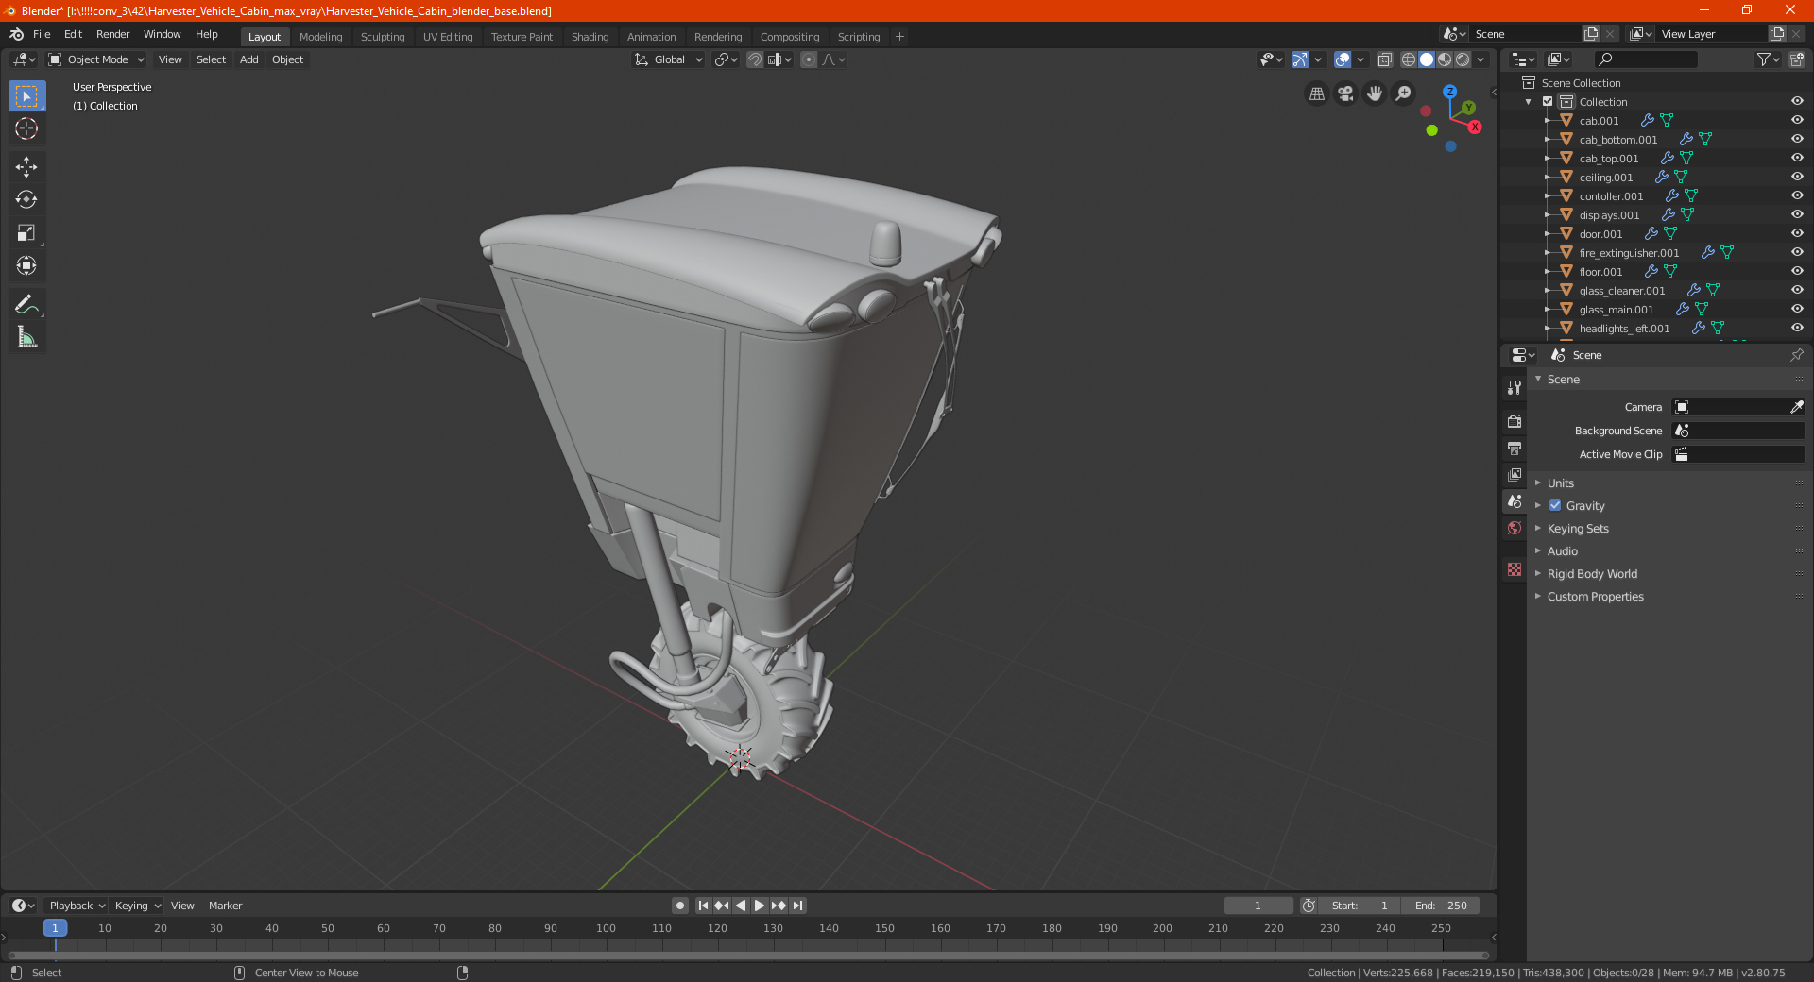Screen dimensions: 1814x982
Task: Play the animation in reverse
Action: click(x=741, y=906)
